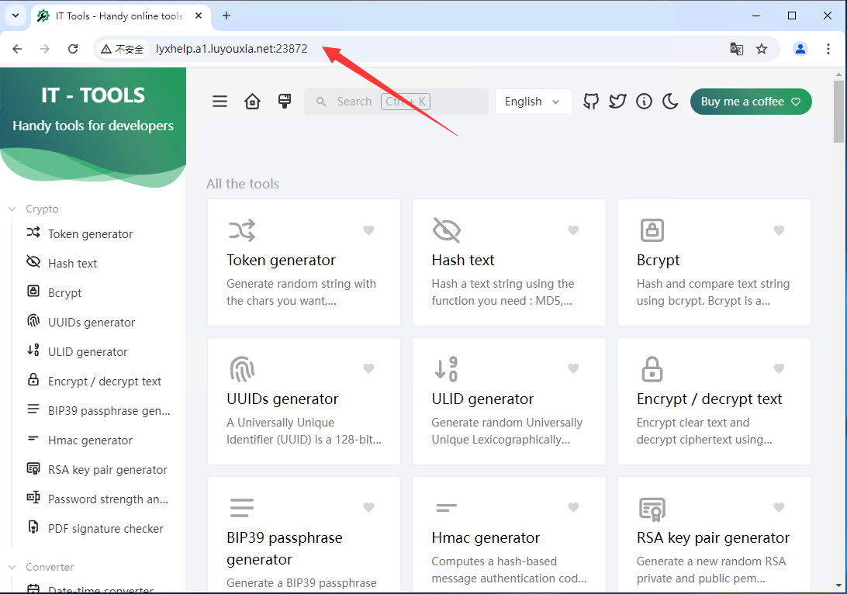The height and width of the screenshot is (594, 847).
Task: Bookmark this page with star icon
Action: pos(762,49)
